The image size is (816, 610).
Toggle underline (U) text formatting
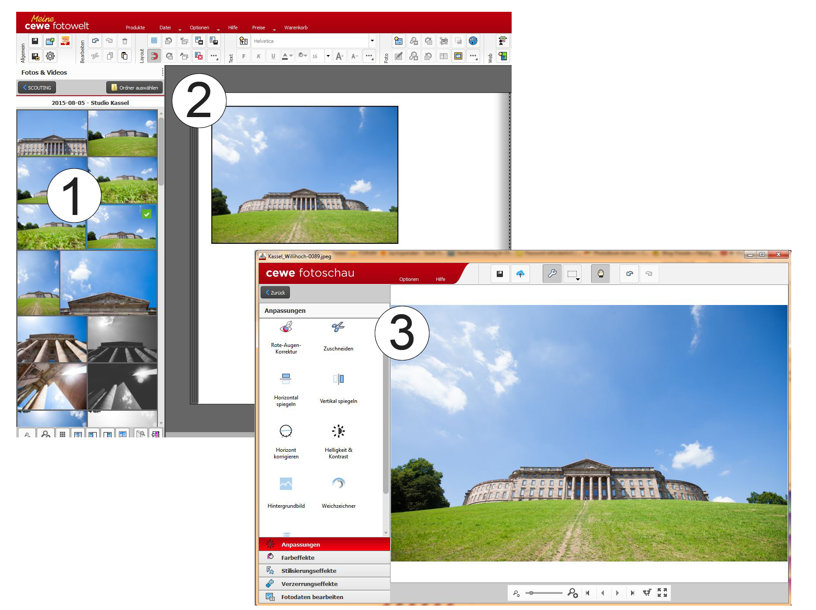tap(273, 56)
